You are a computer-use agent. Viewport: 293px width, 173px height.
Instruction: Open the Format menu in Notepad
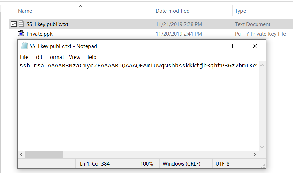coord(56,57)
